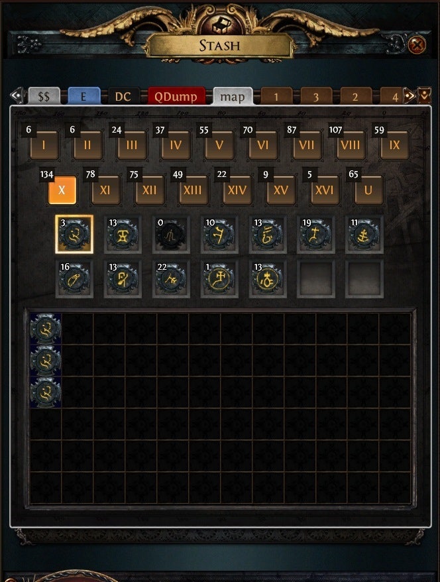440x582 pixels.
Task: Select the map icon showing count 19
Action: click(x=315, y=235)
